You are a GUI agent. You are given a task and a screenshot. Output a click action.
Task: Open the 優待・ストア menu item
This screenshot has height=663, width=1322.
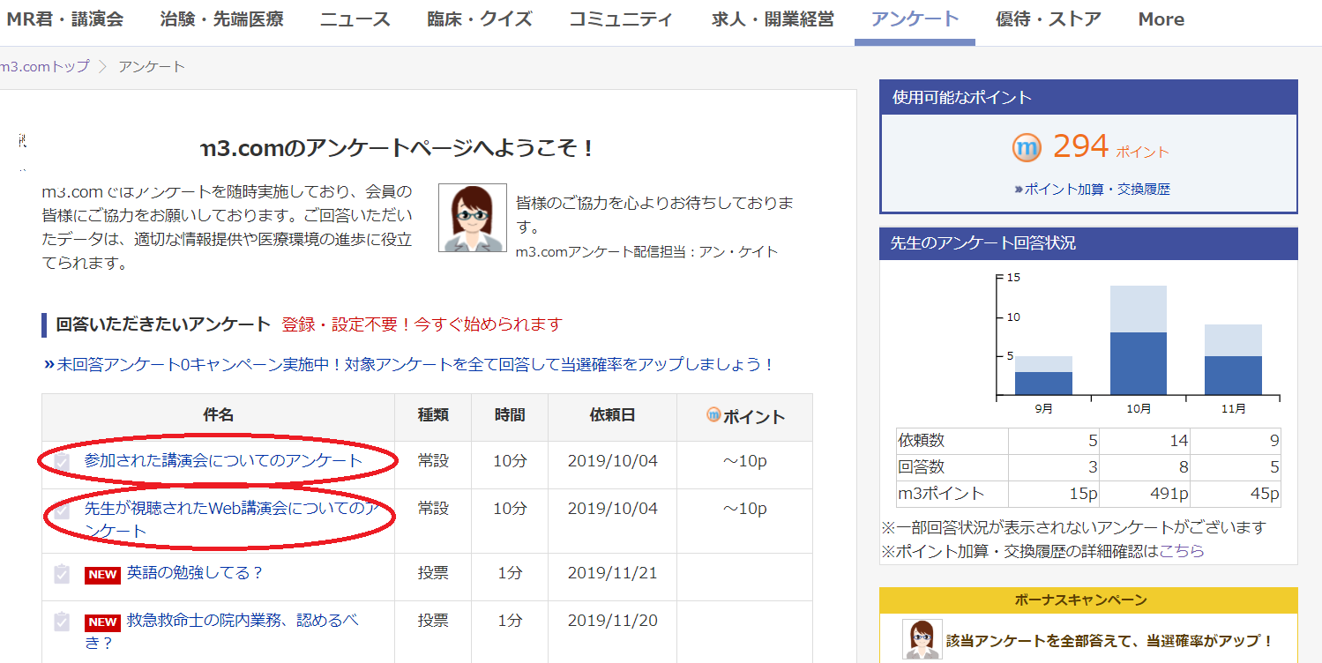click(x=1049, y=19)
